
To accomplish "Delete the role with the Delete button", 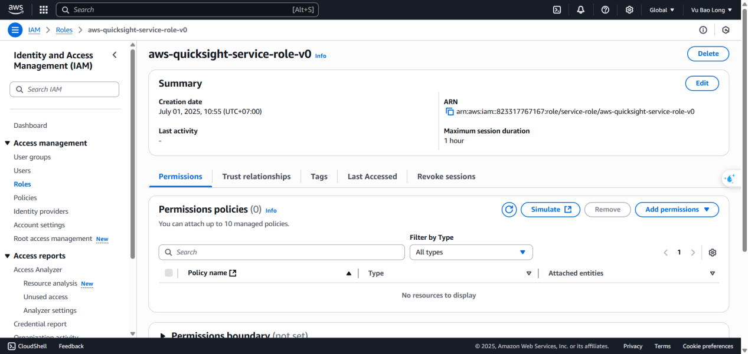I will click(708, 54).
